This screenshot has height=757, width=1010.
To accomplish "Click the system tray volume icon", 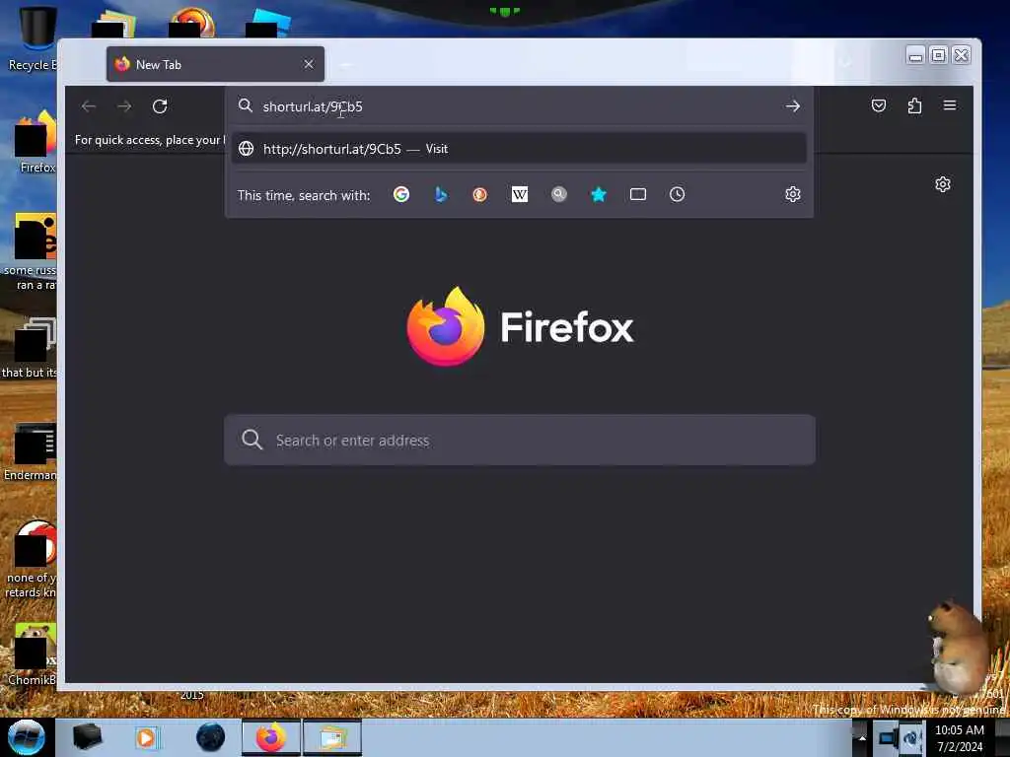I will [912, 737].
